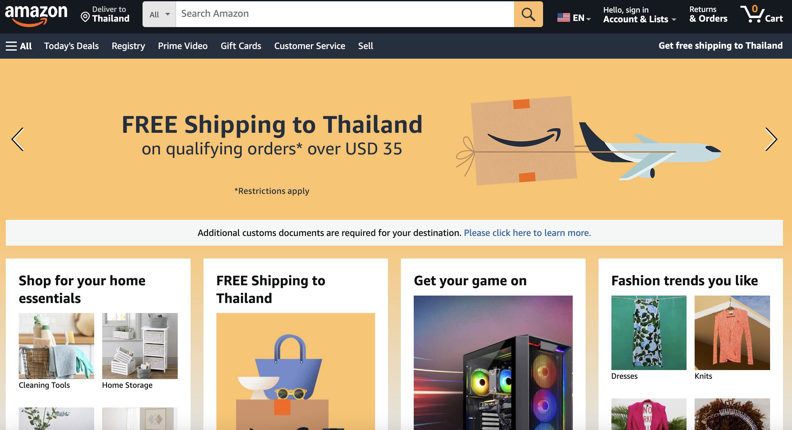The width and height of the screenshot is (792, 430).
Task: Expand the All search category dropdown
Action: 159,14
